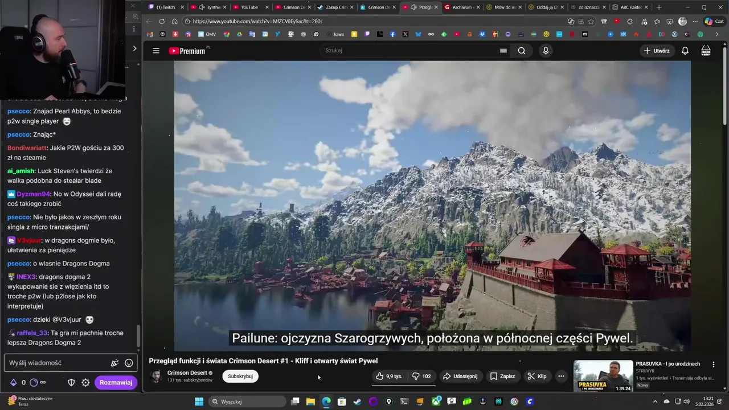
Task: Open PRASUVKA - I po urodzinach title
Action: tap(667, 364)
